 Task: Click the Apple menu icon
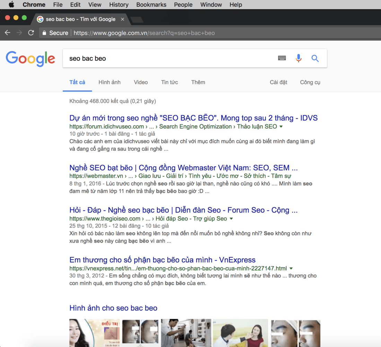point(11,5)
